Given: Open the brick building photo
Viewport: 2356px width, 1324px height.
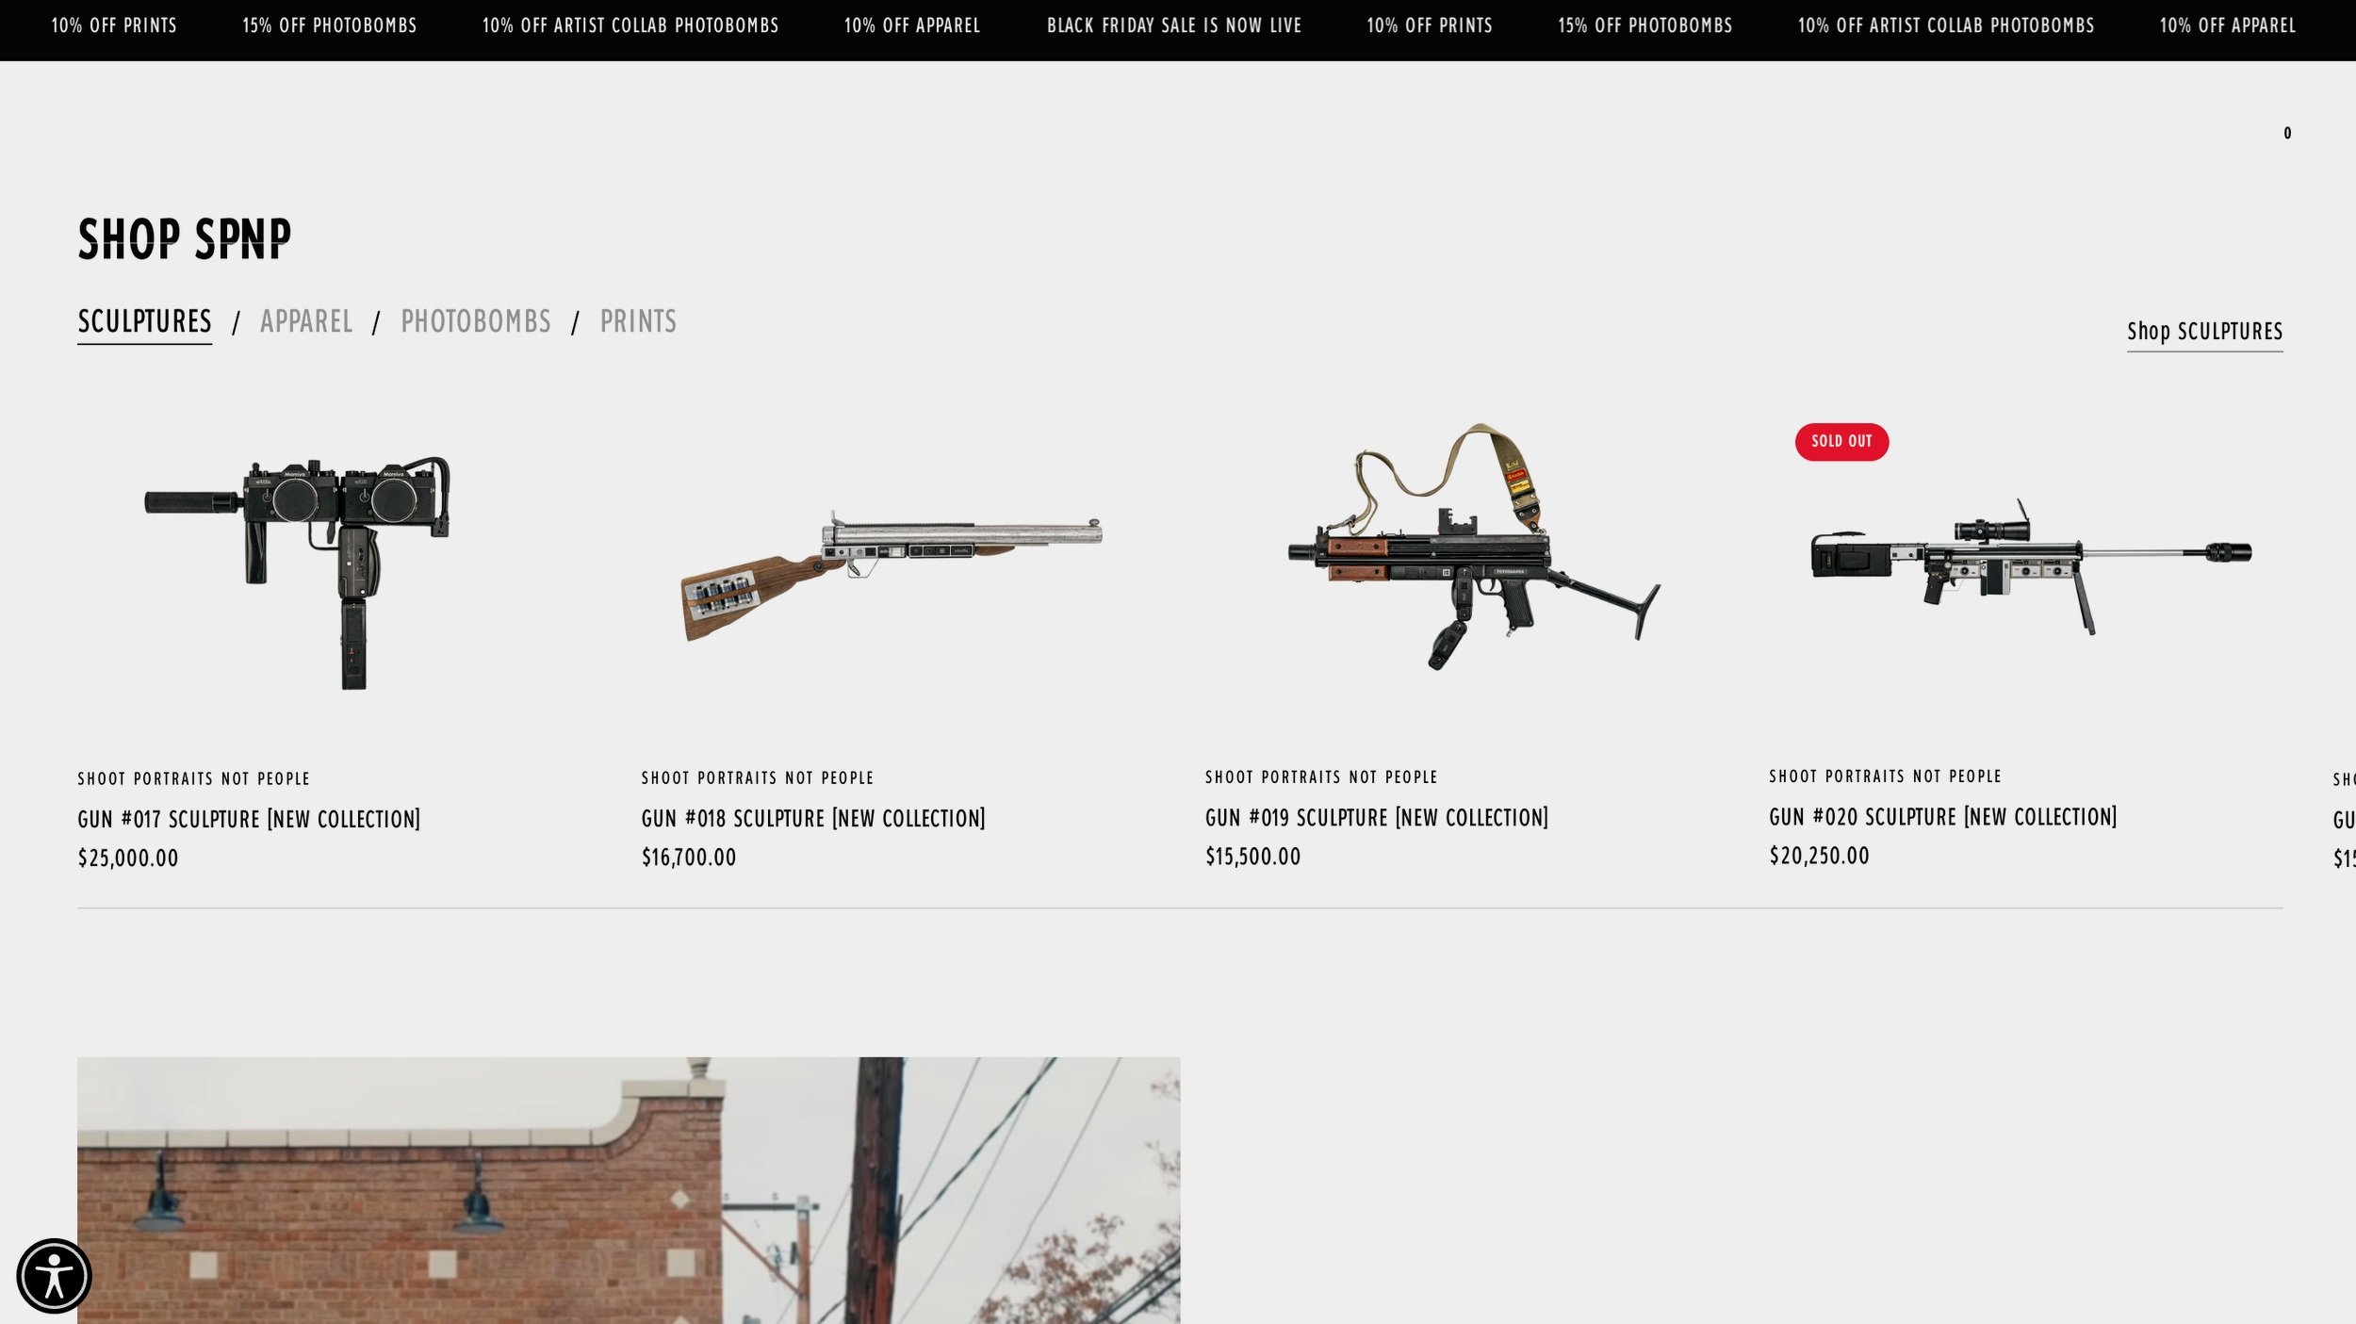Looking at the screenshot, I should (629, 1190).
